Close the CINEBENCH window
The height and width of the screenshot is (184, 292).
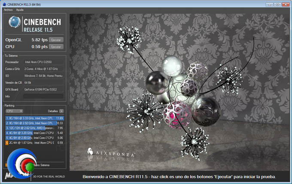point(286,4)
